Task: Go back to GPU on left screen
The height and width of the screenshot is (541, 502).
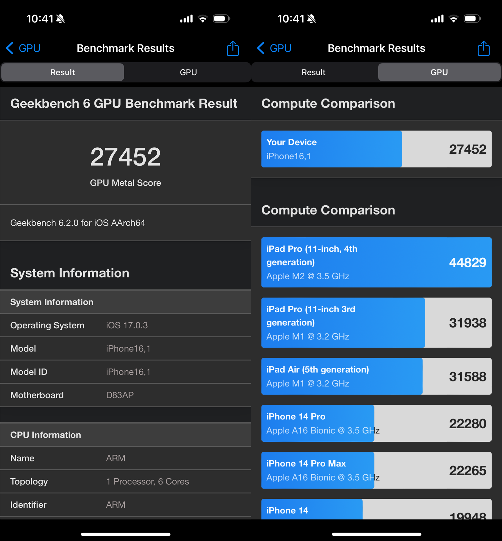Action: point(23,48)
